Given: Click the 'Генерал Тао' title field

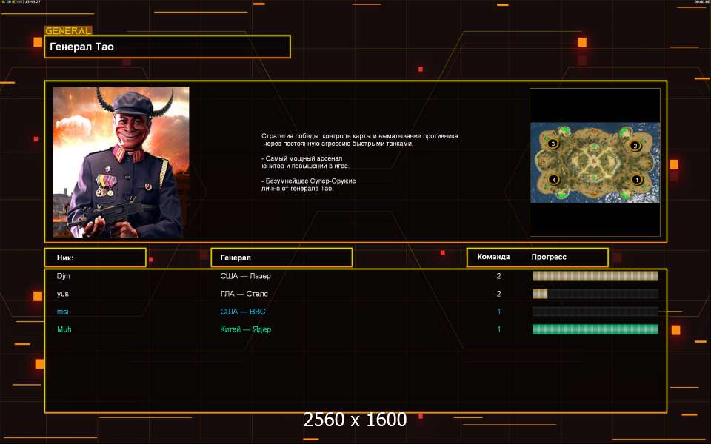Looking at the screenshot, I should (167, 47).
